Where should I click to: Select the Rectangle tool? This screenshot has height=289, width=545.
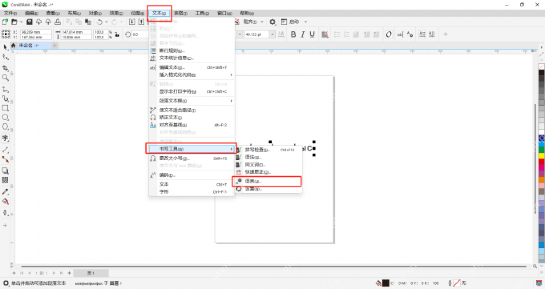coord(5,108)
